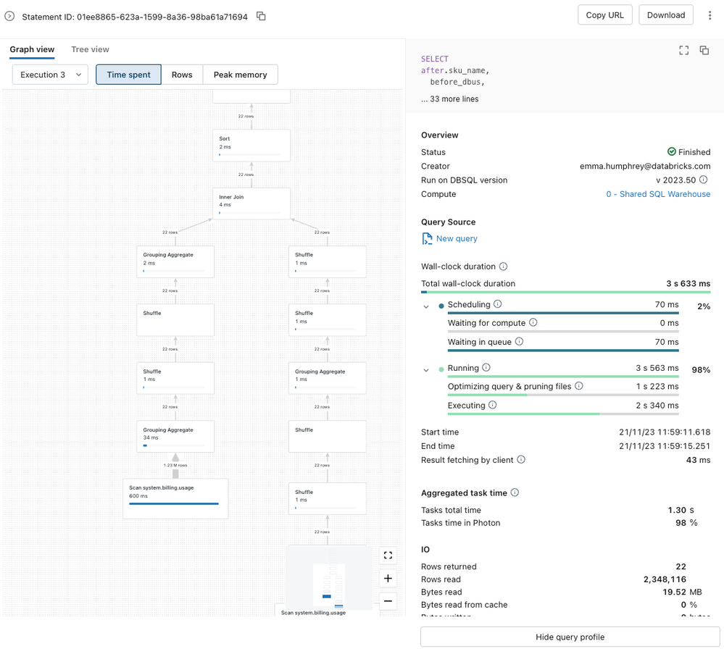This screenshot has height=654, width=724.
Task: Open the kebab more-options menu
Action: pyautogui.click(x=710, y=15)
